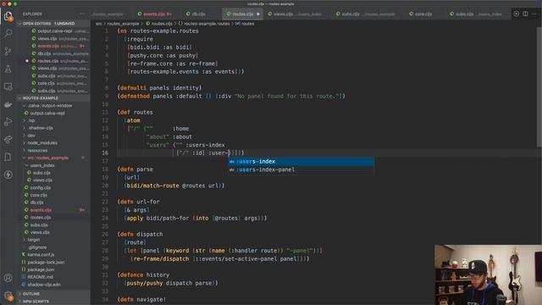
Task: Select the :users-index-panel autocomplete suggestion
Action: click(301, 169)
